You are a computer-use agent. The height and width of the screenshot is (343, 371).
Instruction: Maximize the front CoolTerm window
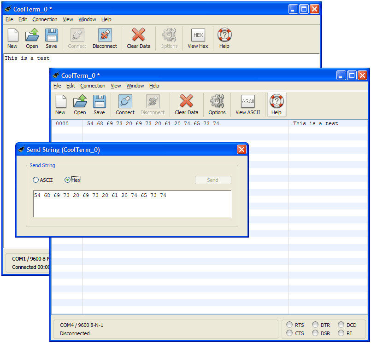[x=352, y=76]
